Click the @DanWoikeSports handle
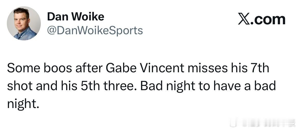298x130 pixels. pyautogui.click(x=95, y=30)
